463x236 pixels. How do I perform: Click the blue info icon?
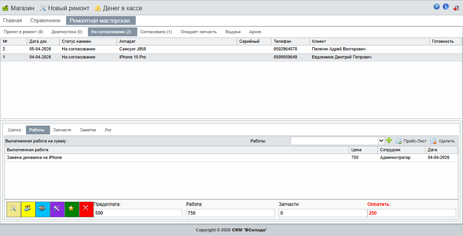point(446,7)
